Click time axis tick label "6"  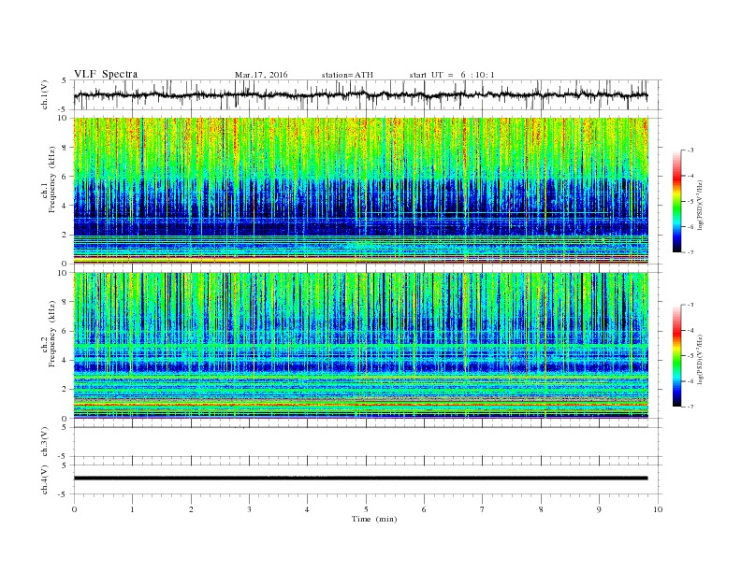click(424, 509)
